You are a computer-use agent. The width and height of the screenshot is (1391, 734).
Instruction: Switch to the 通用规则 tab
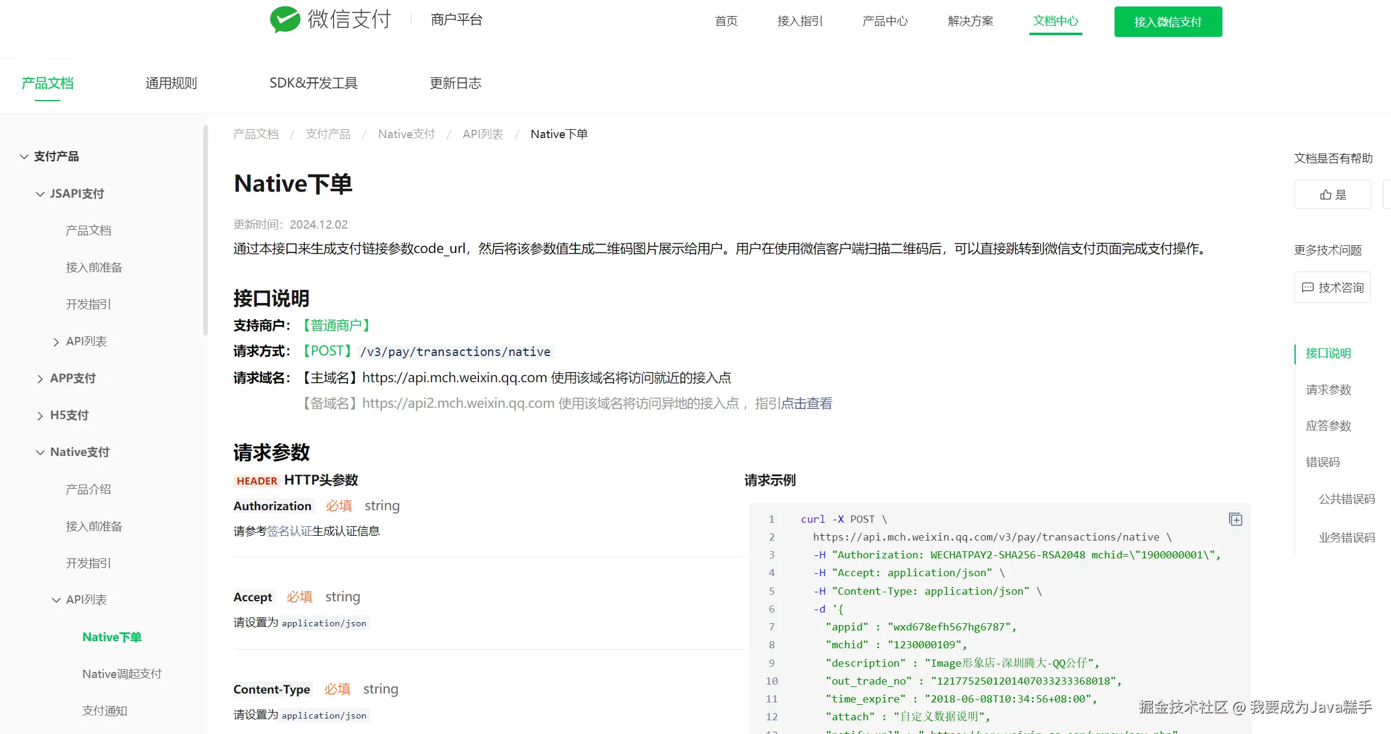click(171, 83)
